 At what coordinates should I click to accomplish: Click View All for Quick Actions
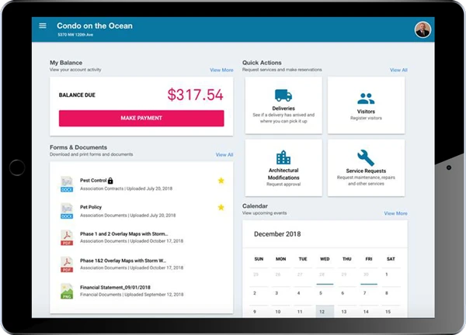(398, 70)
